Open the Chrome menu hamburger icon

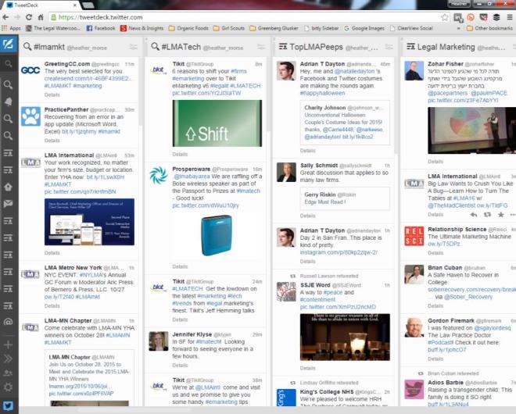(x=510, y=17)
